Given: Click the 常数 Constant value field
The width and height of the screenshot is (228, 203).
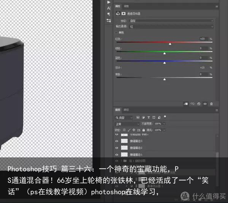Looking at the screenshot, I should [204, 74].
